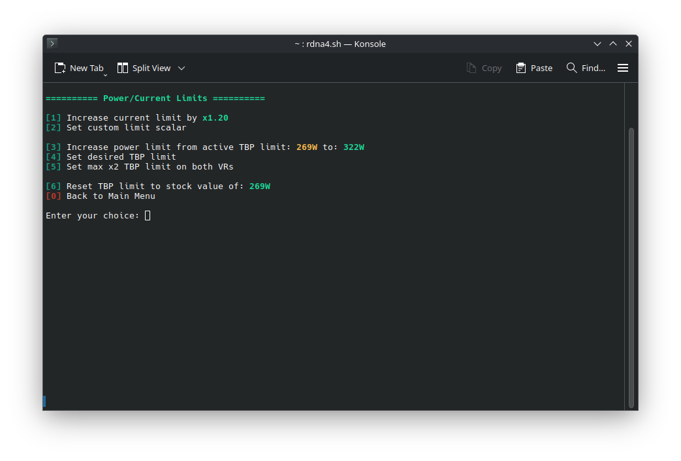Screen dimensions: 681x461
Task: Click the 'Power/Current Limits' header text
Action: click(x=155, y=98)
